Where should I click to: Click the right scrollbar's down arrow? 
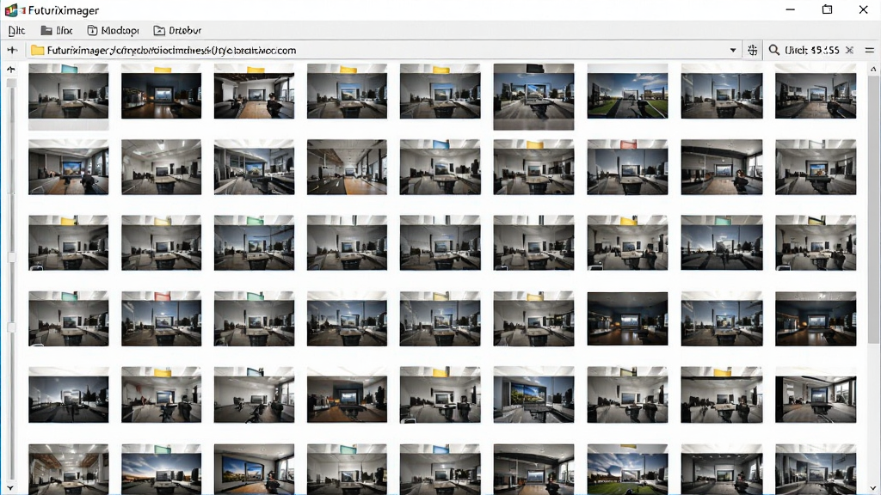[x=873, y=488]
